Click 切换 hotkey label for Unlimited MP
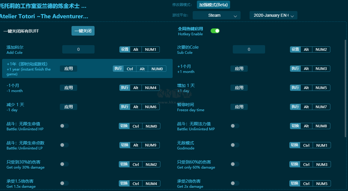This screenshot has height=191, width=348. 295,126
